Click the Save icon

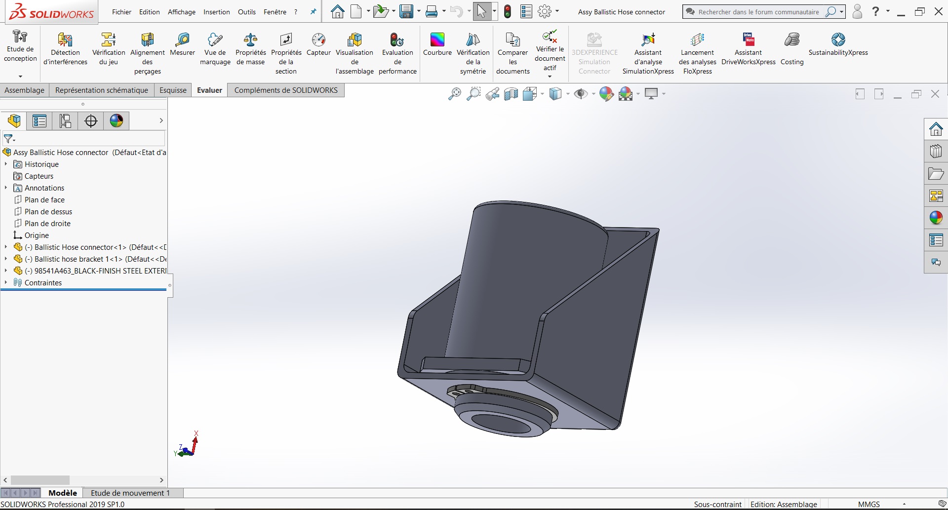[x=406, y=11]
